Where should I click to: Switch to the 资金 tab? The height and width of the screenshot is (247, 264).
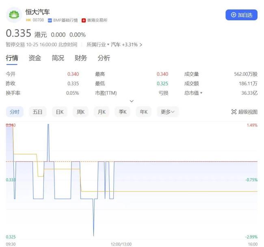click(x=35, y=58)
